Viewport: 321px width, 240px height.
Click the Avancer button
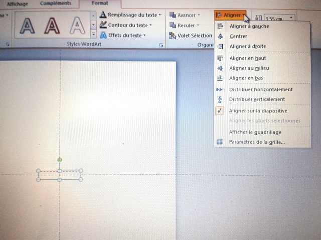pyautogui.click(x=186, y=15)
